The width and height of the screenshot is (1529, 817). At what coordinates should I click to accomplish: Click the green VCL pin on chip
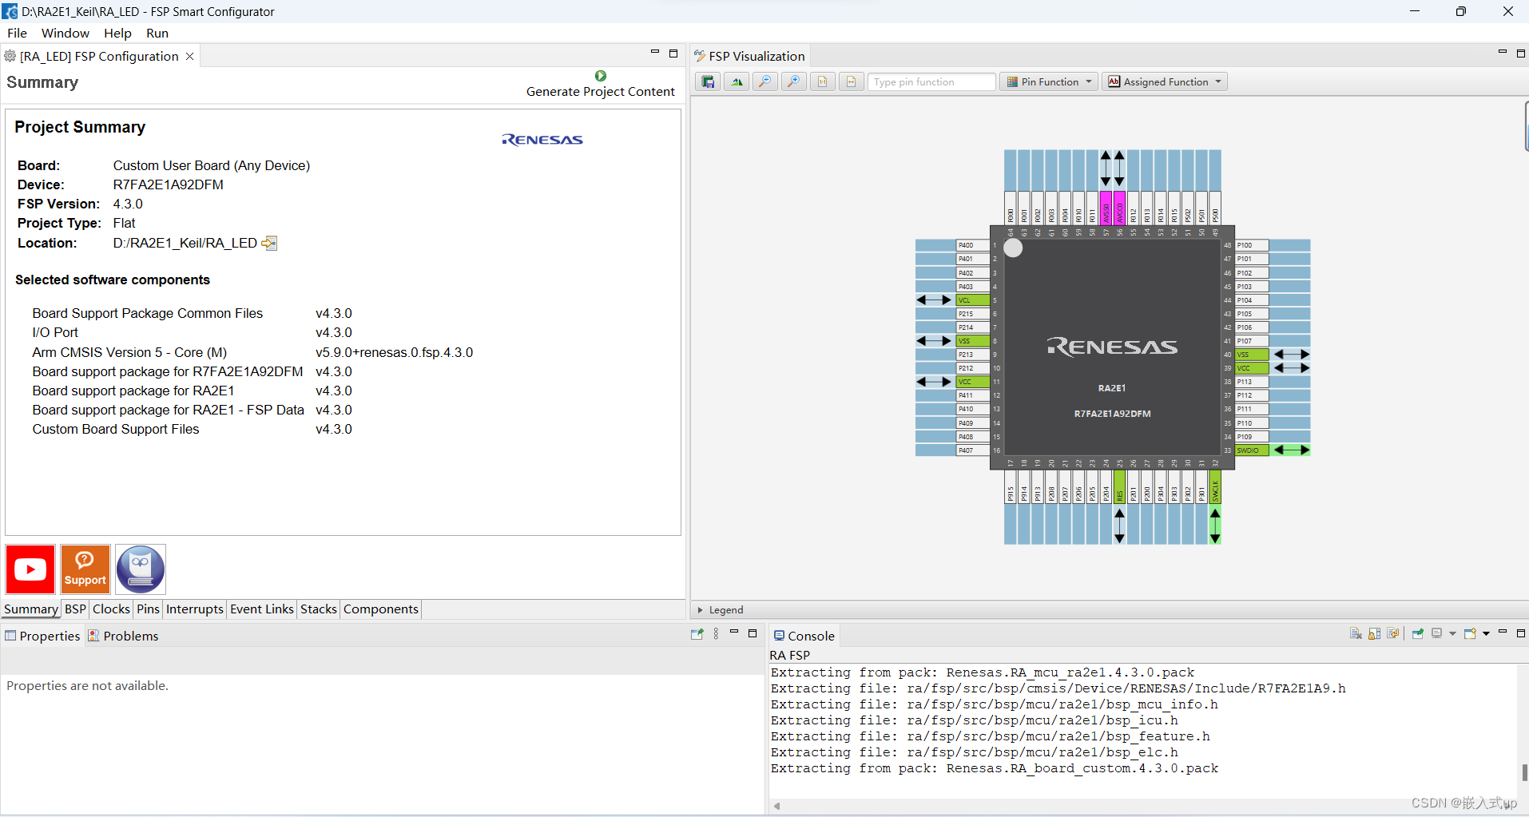coord(973,300)
